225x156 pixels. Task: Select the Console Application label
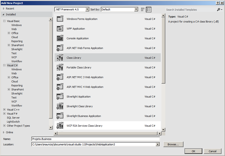[x=78, y=38]
